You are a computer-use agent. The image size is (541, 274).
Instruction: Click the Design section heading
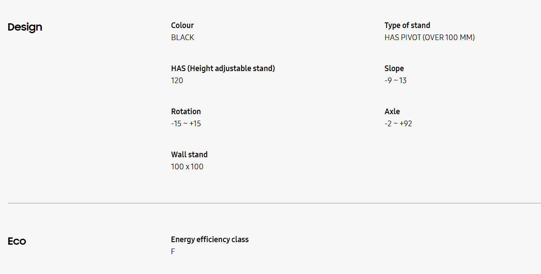tap(25, 27)
